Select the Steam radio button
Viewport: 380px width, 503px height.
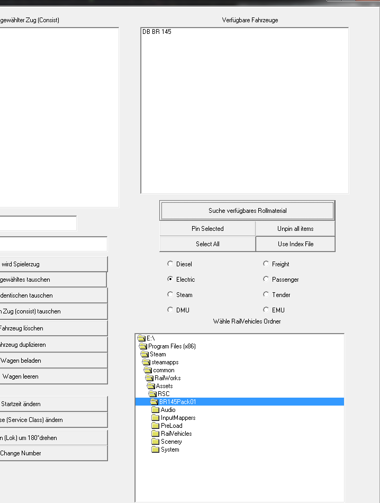pyautogui.click(x=170, y=294)
